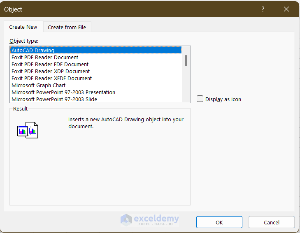Image resolution: width=300 pixels, height=233 pixels.
Task: Select AutoCAD Drawing in object type list
Action: [x=96, y=50]
